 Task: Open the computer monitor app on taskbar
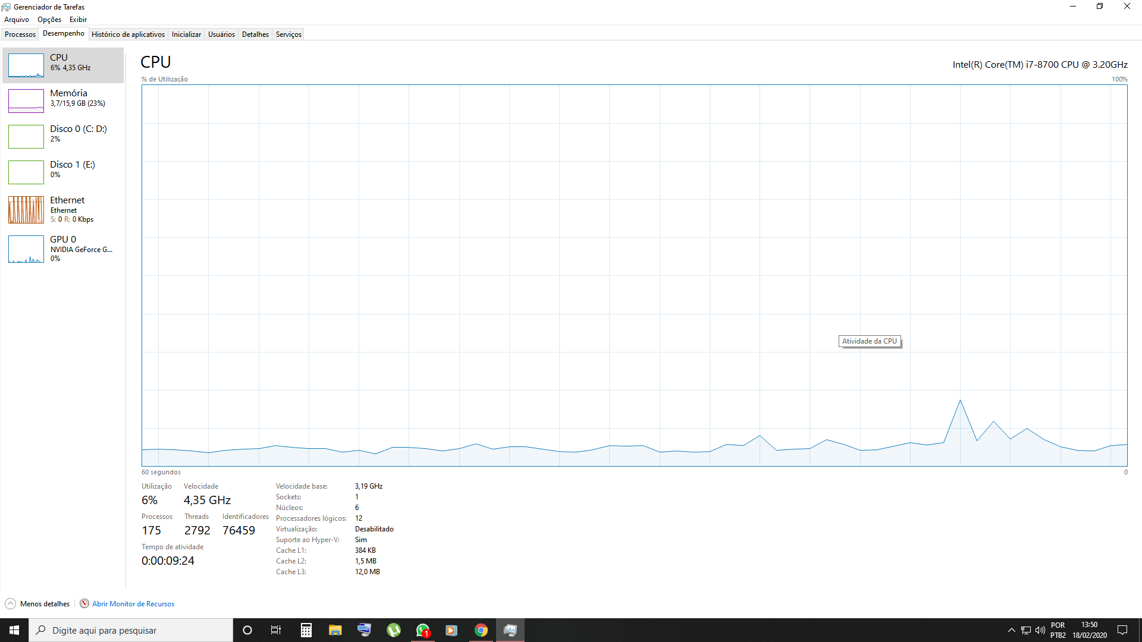pyautogui.click(x=364, y=630)
